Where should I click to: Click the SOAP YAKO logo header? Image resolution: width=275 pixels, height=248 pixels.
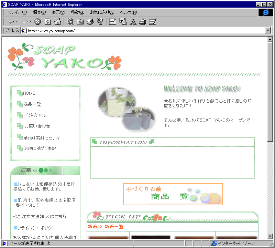(65, 57)
